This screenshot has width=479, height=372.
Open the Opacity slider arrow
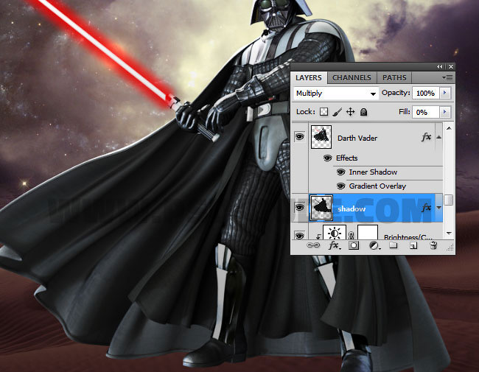(x=445, y=93)
